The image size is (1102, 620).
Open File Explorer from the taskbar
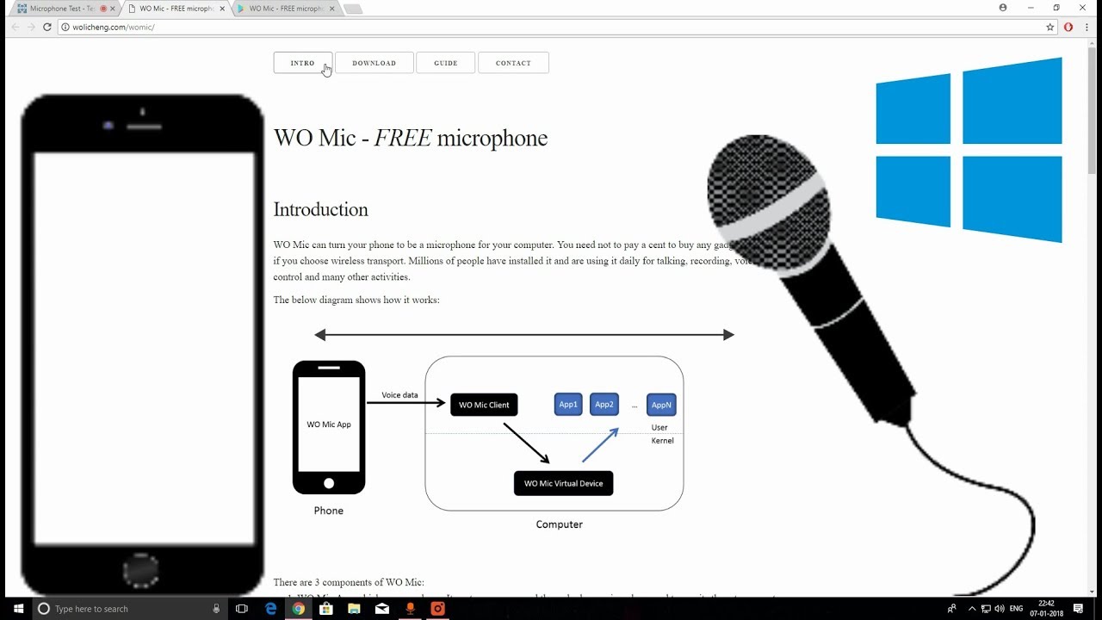coord(354,609)
